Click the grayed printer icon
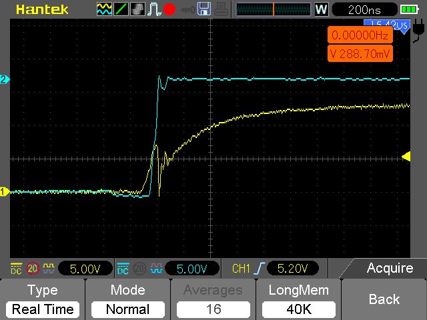The width and height of the screenshot is (427, 320). coord(221,9)
